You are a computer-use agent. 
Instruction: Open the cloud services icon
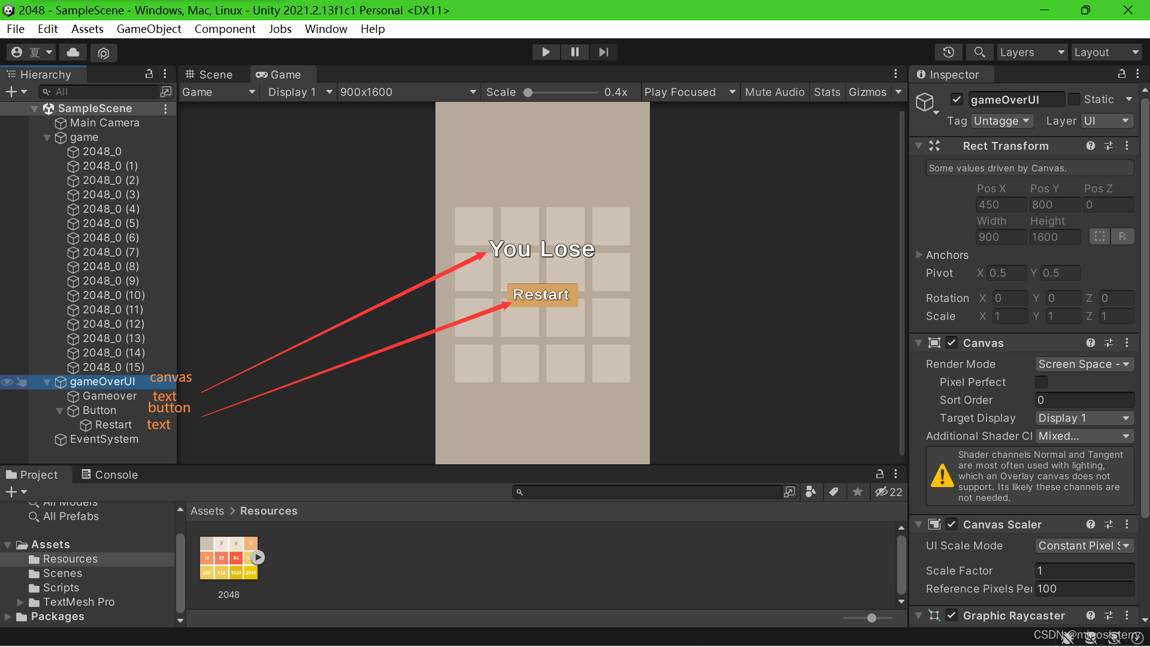73,53
